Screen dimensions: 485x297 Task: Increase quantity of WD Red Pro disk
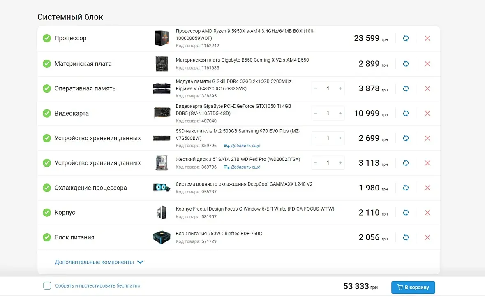pos(340,163)
